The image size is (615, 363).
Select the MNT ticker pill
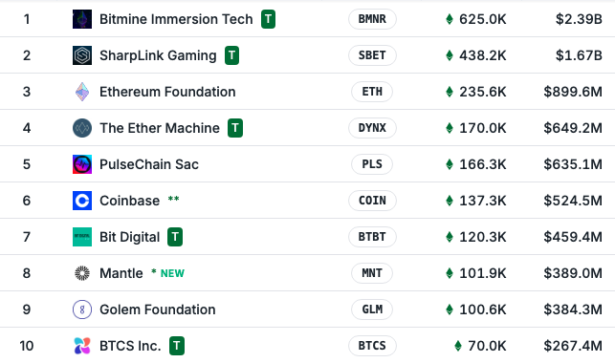pos(372,273)
